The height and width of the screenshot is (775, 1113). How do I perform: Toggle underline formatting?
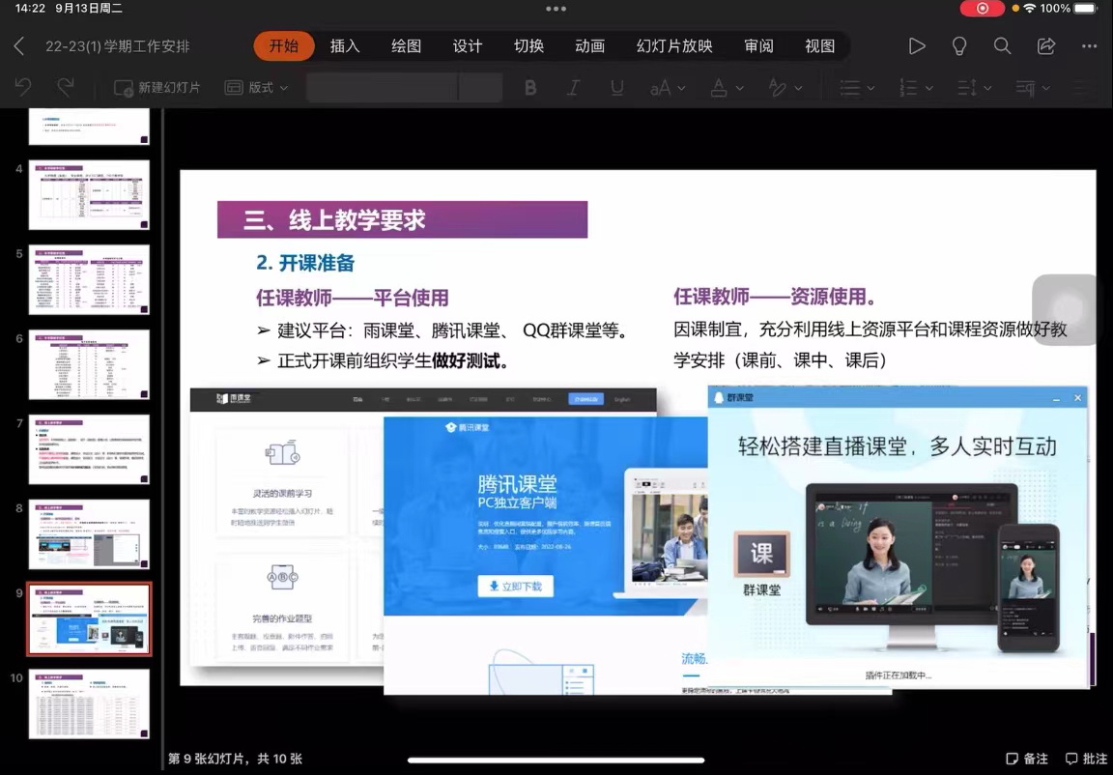click(x=616, y=87)
